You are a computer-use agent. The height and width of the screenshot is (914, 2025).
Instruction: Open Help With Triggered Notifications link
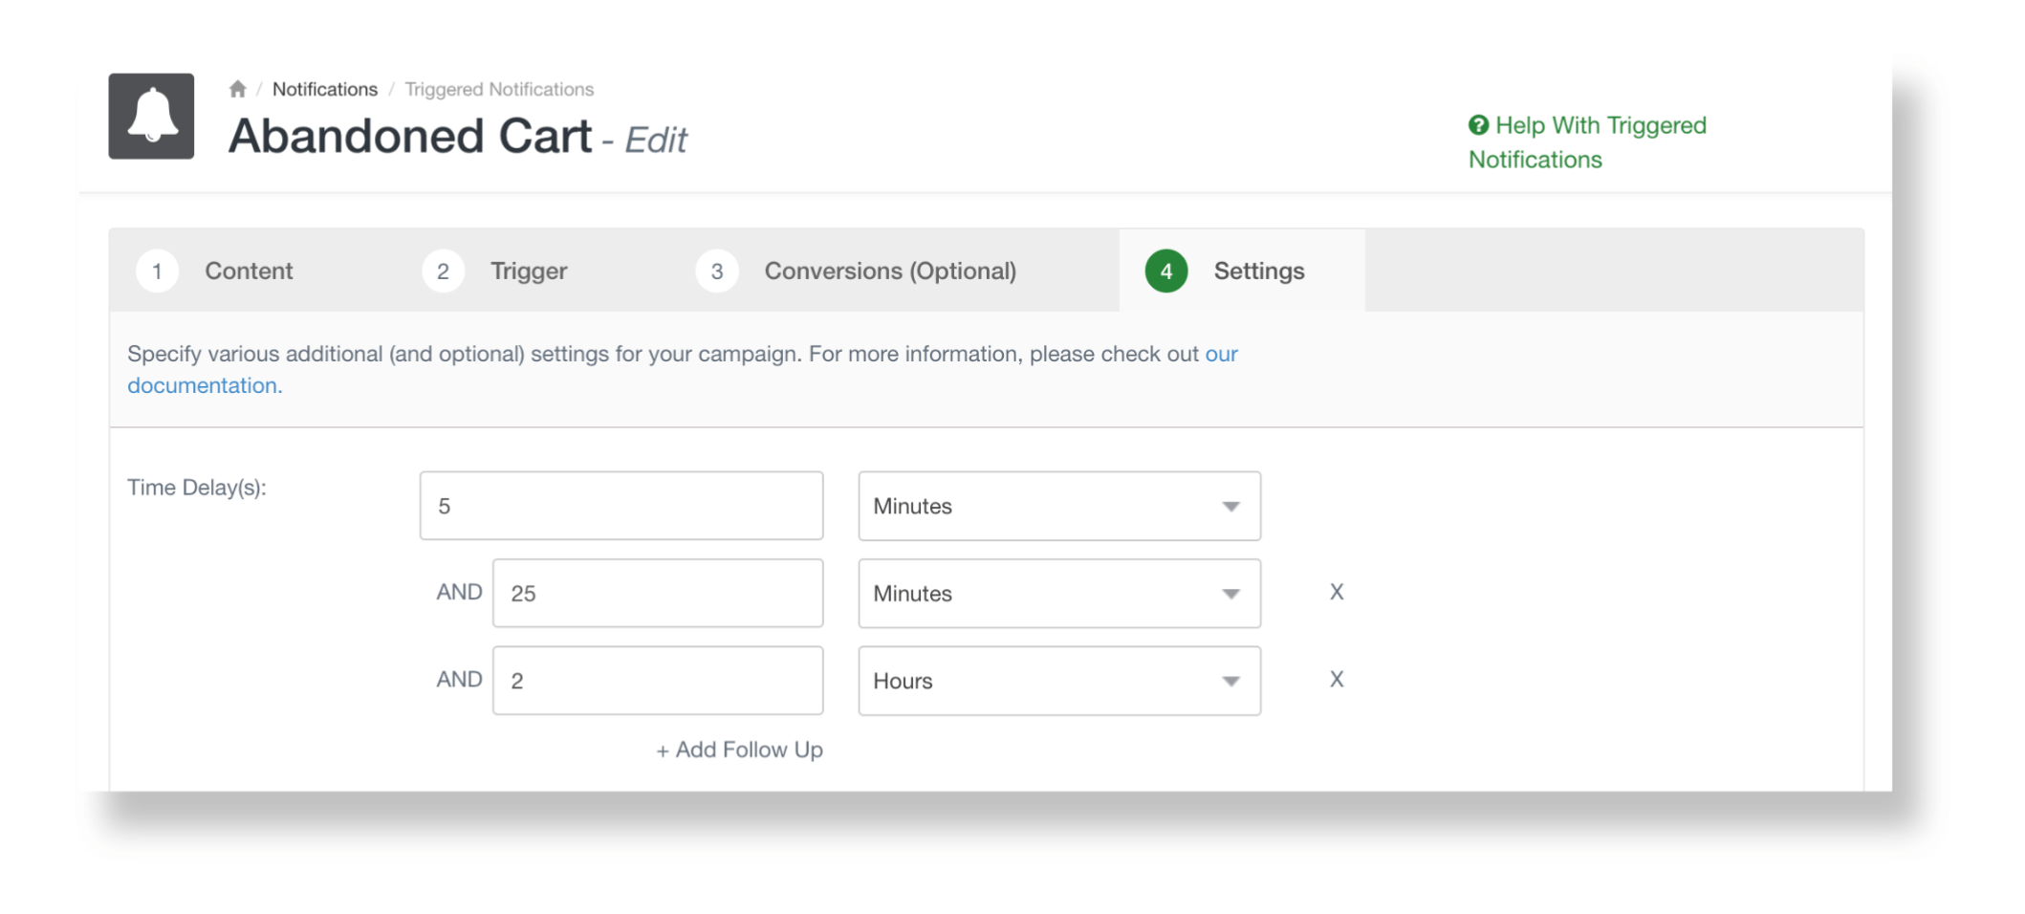click(1600, 126)
